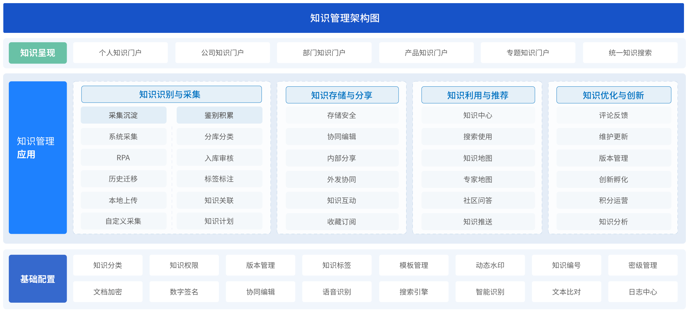Select the 动态水印 configuration box

pyautogui.click(x=490, y=265)
